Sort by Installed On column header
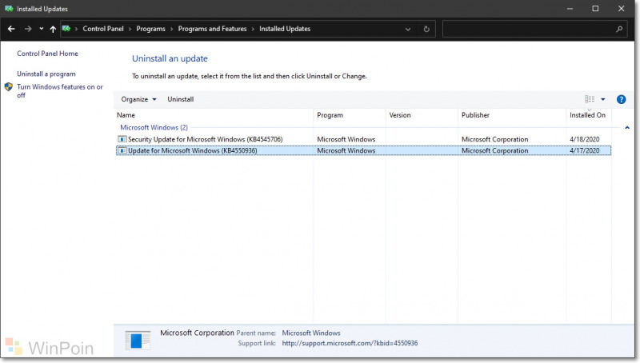The width and height of the screenshot is (640, 363). click(x=589, y=115)
